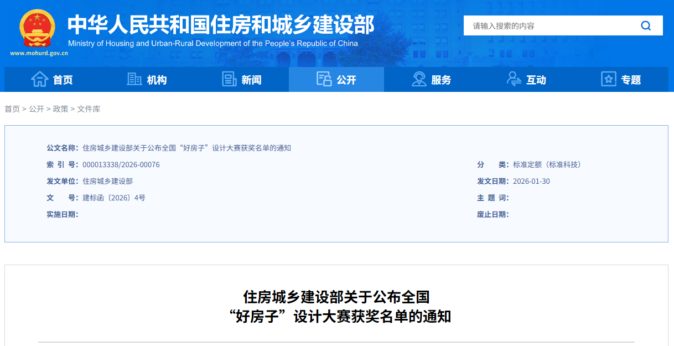Type in the 请输入搜索的内容 search box
This screenshot has width=674, height=346.
[x=548, y=25]
